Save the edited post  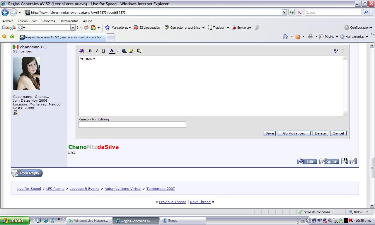[x=270, y=133]
